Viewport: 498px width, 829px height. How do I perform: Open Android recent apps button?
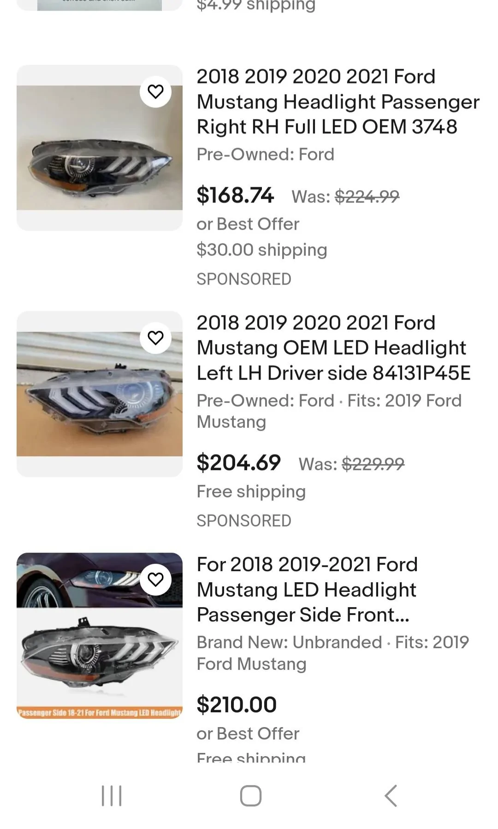[x=112, y=796]
